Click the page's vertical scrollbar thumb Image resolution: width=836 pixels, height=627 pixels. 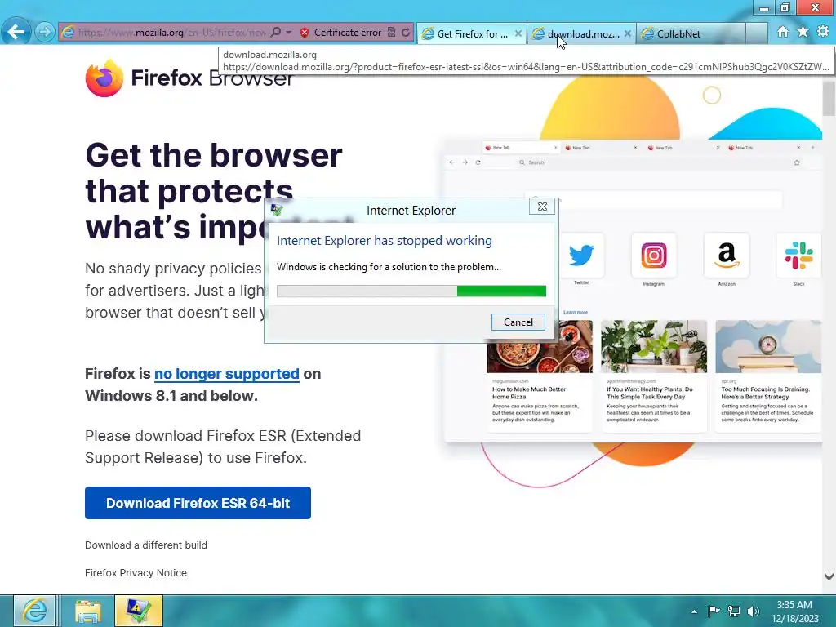click(x=829, y=99)
